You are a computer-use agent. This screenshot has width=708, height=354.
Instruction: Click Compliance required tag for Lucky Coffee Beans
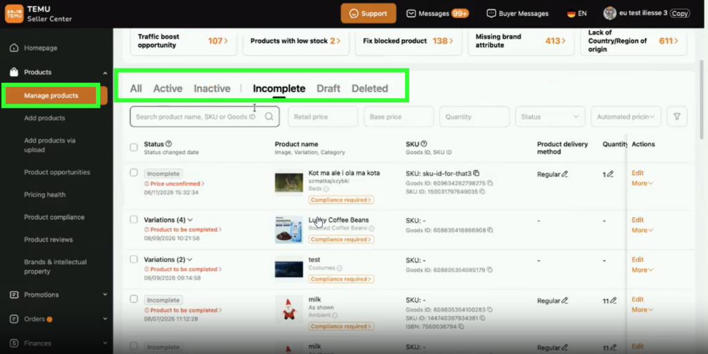coord(341,239)
